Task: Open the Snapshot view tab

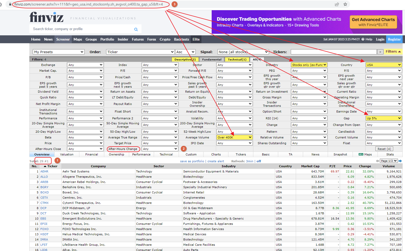Action: pos(340,154)
